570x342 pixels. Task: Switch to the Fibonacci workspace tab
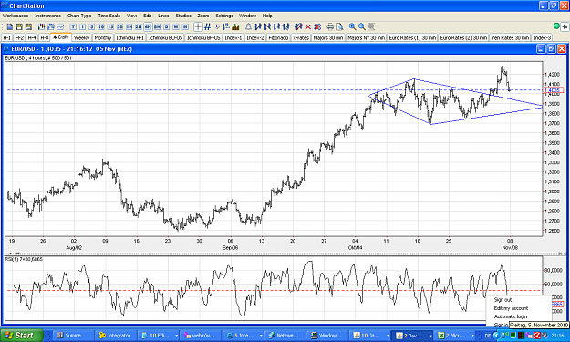click(278, 37)
